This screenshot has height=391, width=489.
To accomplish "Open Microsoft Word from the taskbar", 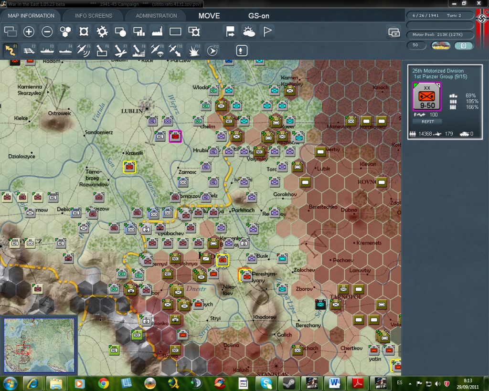I will click(335, 383).
